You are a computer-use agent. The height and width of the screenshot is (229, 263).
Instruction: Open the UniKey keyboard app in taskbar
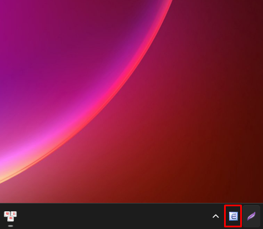pos(11,216)
